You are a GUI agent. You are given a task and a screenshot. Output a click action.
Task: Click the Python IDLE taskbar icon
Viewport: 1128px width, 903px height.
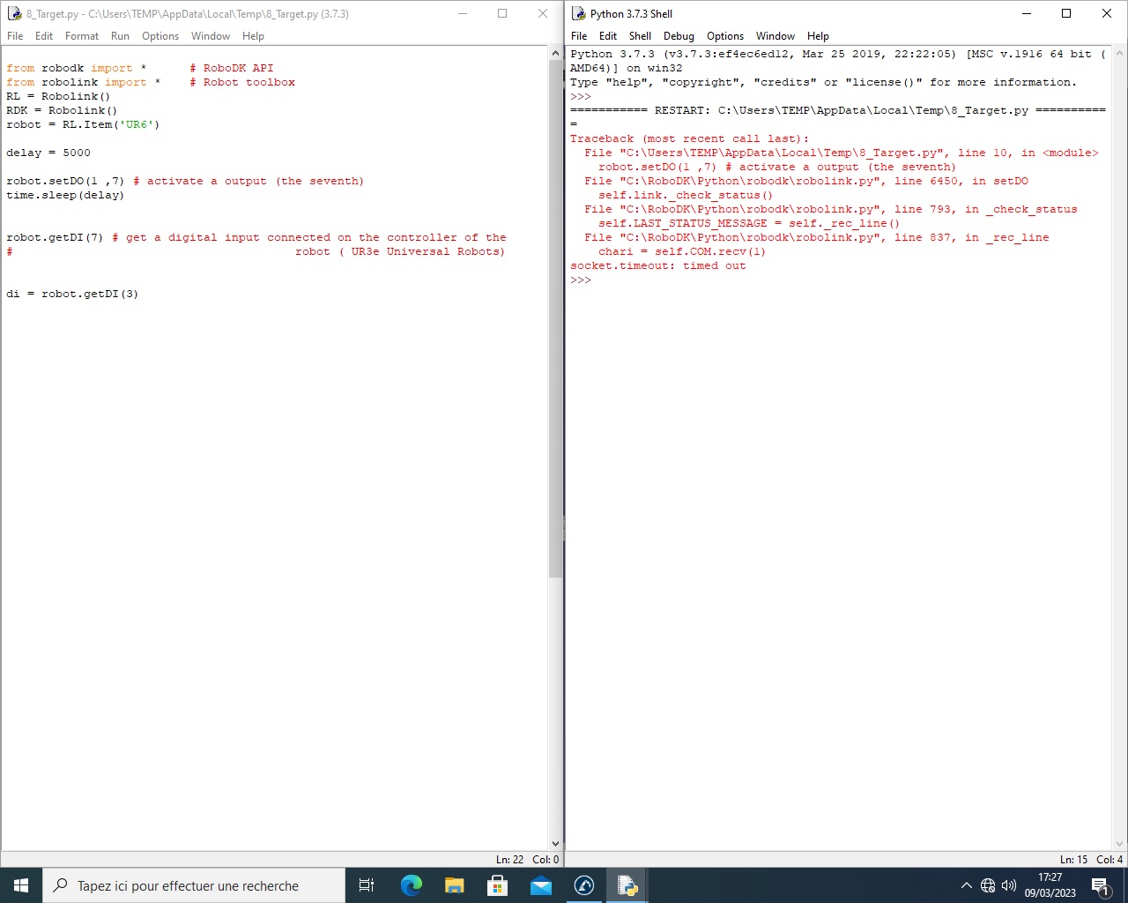coord(627,885)
